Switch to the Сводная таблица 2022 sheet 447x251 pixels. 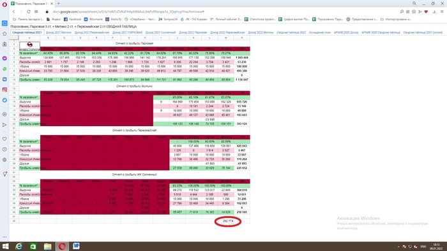pyautogui.click(x=291, y=32)
